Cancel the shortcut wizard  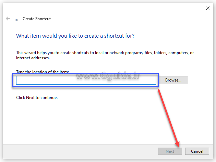[197, 151]
